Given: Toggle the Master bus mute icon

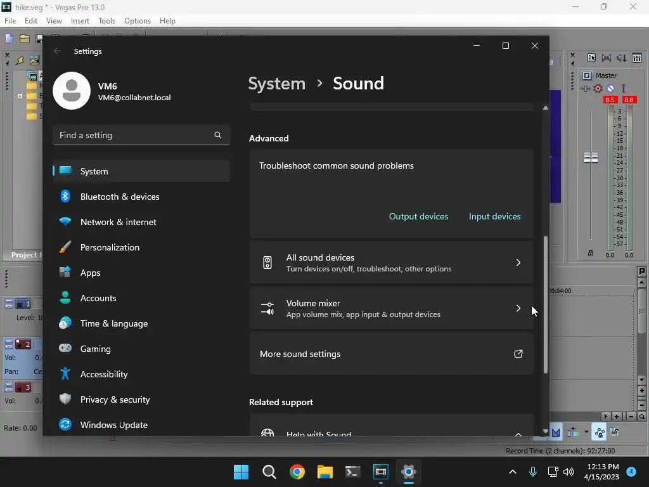Looking at the screenshot, I should click(x=610, y=88).
